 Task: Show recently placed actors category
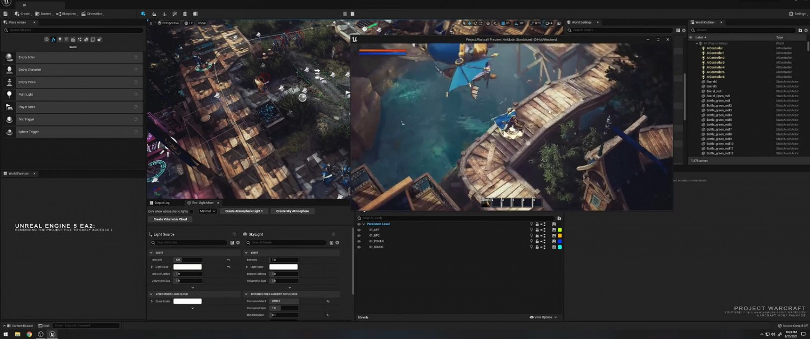[x=46, y=39]
